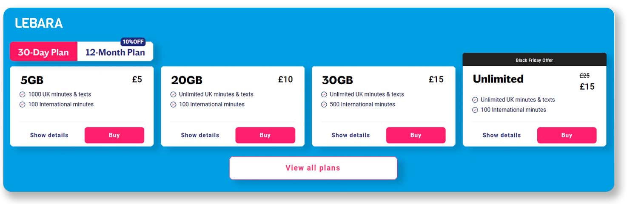Switch to the 12-Month Plan tab
The image size is (627, 204).
tap(115, 53)
